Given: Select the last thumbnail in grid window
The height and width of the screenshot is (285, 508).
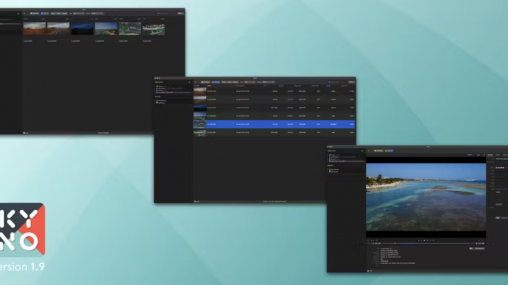Looking at the screenshot, I should (x=153, y=28).
